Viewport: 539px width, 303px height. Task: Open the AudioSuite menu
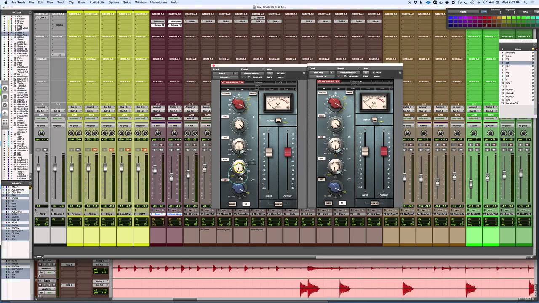97,3
